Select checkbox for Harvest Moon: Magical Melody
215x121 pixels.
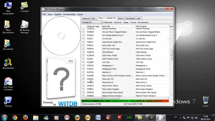(x=84, y=32)
